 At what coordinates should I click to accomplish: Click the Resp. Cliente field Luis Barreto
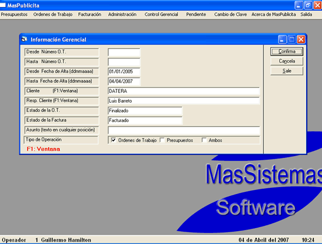[184, 101]
